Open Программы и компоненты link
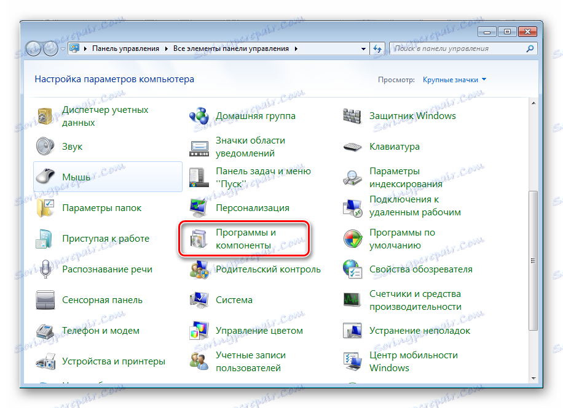563x408 pixels. coord(246,239)
